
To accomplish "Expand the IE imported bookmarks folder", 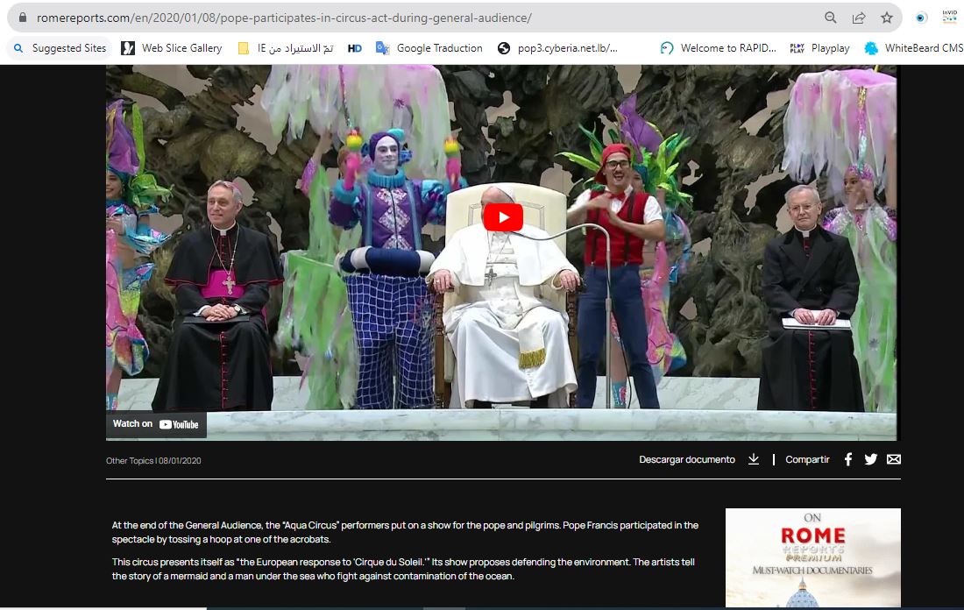I will (x=286, y=48).
